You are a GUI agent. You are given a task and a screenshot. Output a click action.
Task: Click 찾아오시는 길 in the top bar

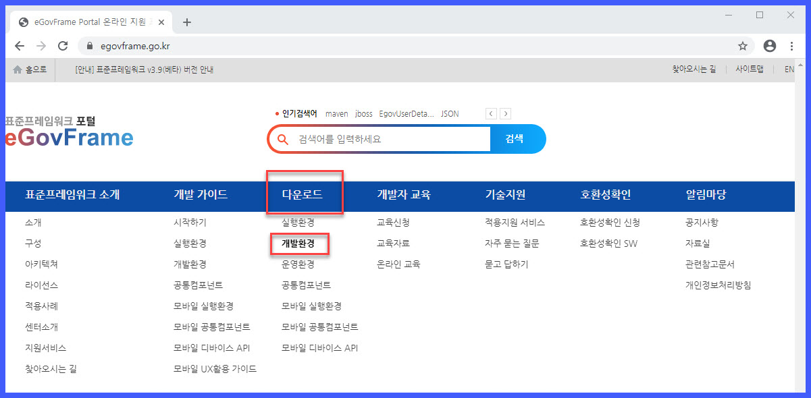(x=694, y=69)
